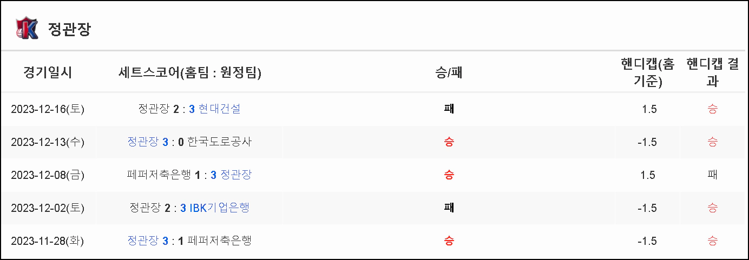Click the -1.5 handicap value in 2023-12-02 row

(x=647, y=208)
